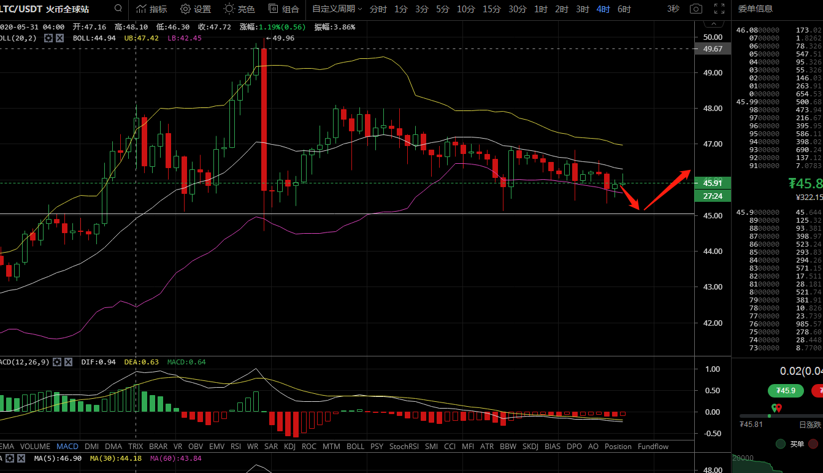
Task: Remove the BOLL overlay with its X icon
Action: point(59,37)
